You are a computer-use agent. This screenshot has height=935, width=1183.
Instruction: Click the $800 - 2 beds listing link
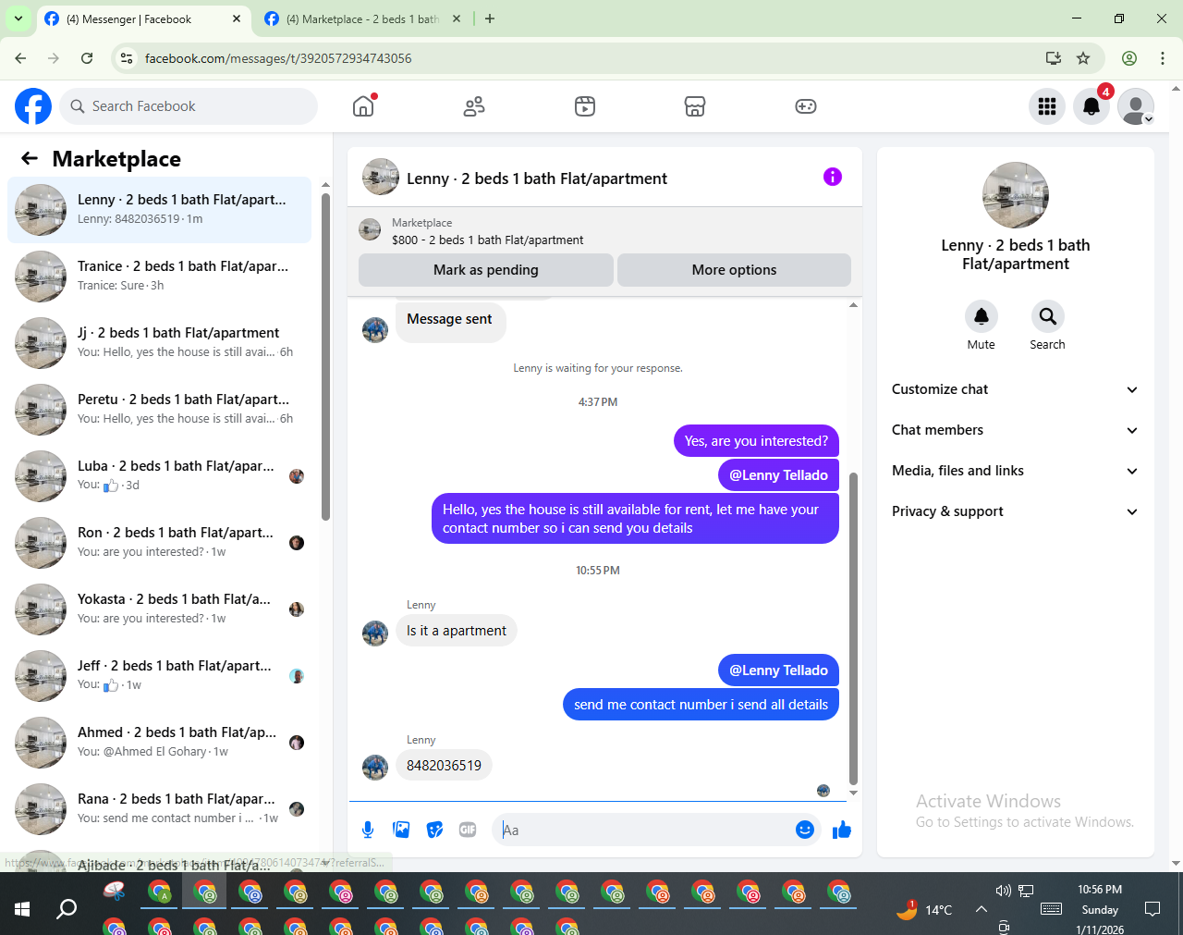tap(487, 240)
